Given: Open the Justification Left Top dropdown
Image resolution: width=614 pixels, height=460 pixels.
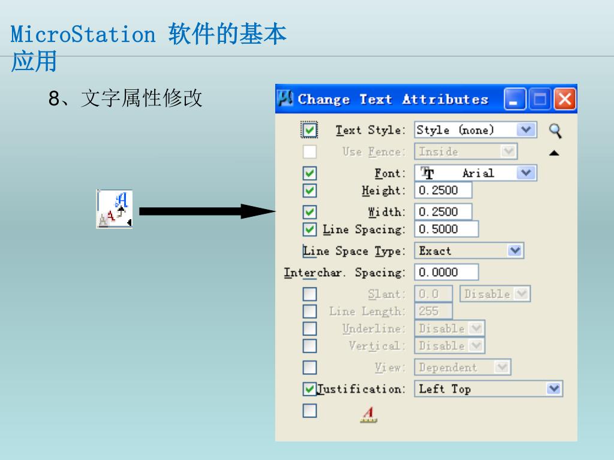Looking at the screenshot, I should click(x=489, y=389).
